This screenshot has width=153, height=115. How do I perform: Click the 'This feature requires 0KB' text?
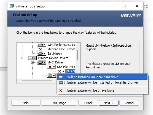(108, 66)
